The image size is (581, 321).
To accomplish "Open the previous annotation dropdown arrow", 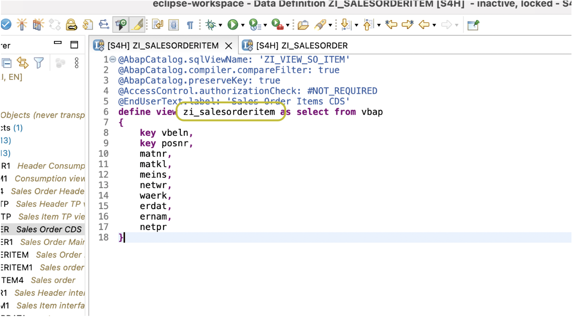I will [x=379, y=25].
